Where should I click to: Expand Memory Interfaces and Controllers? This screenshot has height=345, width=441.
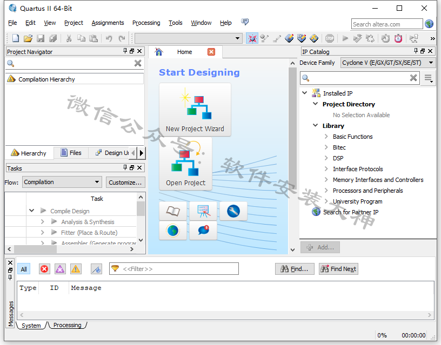pos(326,180)
